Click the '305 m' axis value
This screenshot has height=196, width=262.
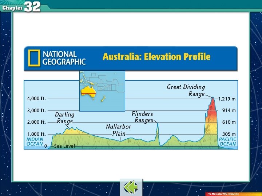click(x=229, y=134)
